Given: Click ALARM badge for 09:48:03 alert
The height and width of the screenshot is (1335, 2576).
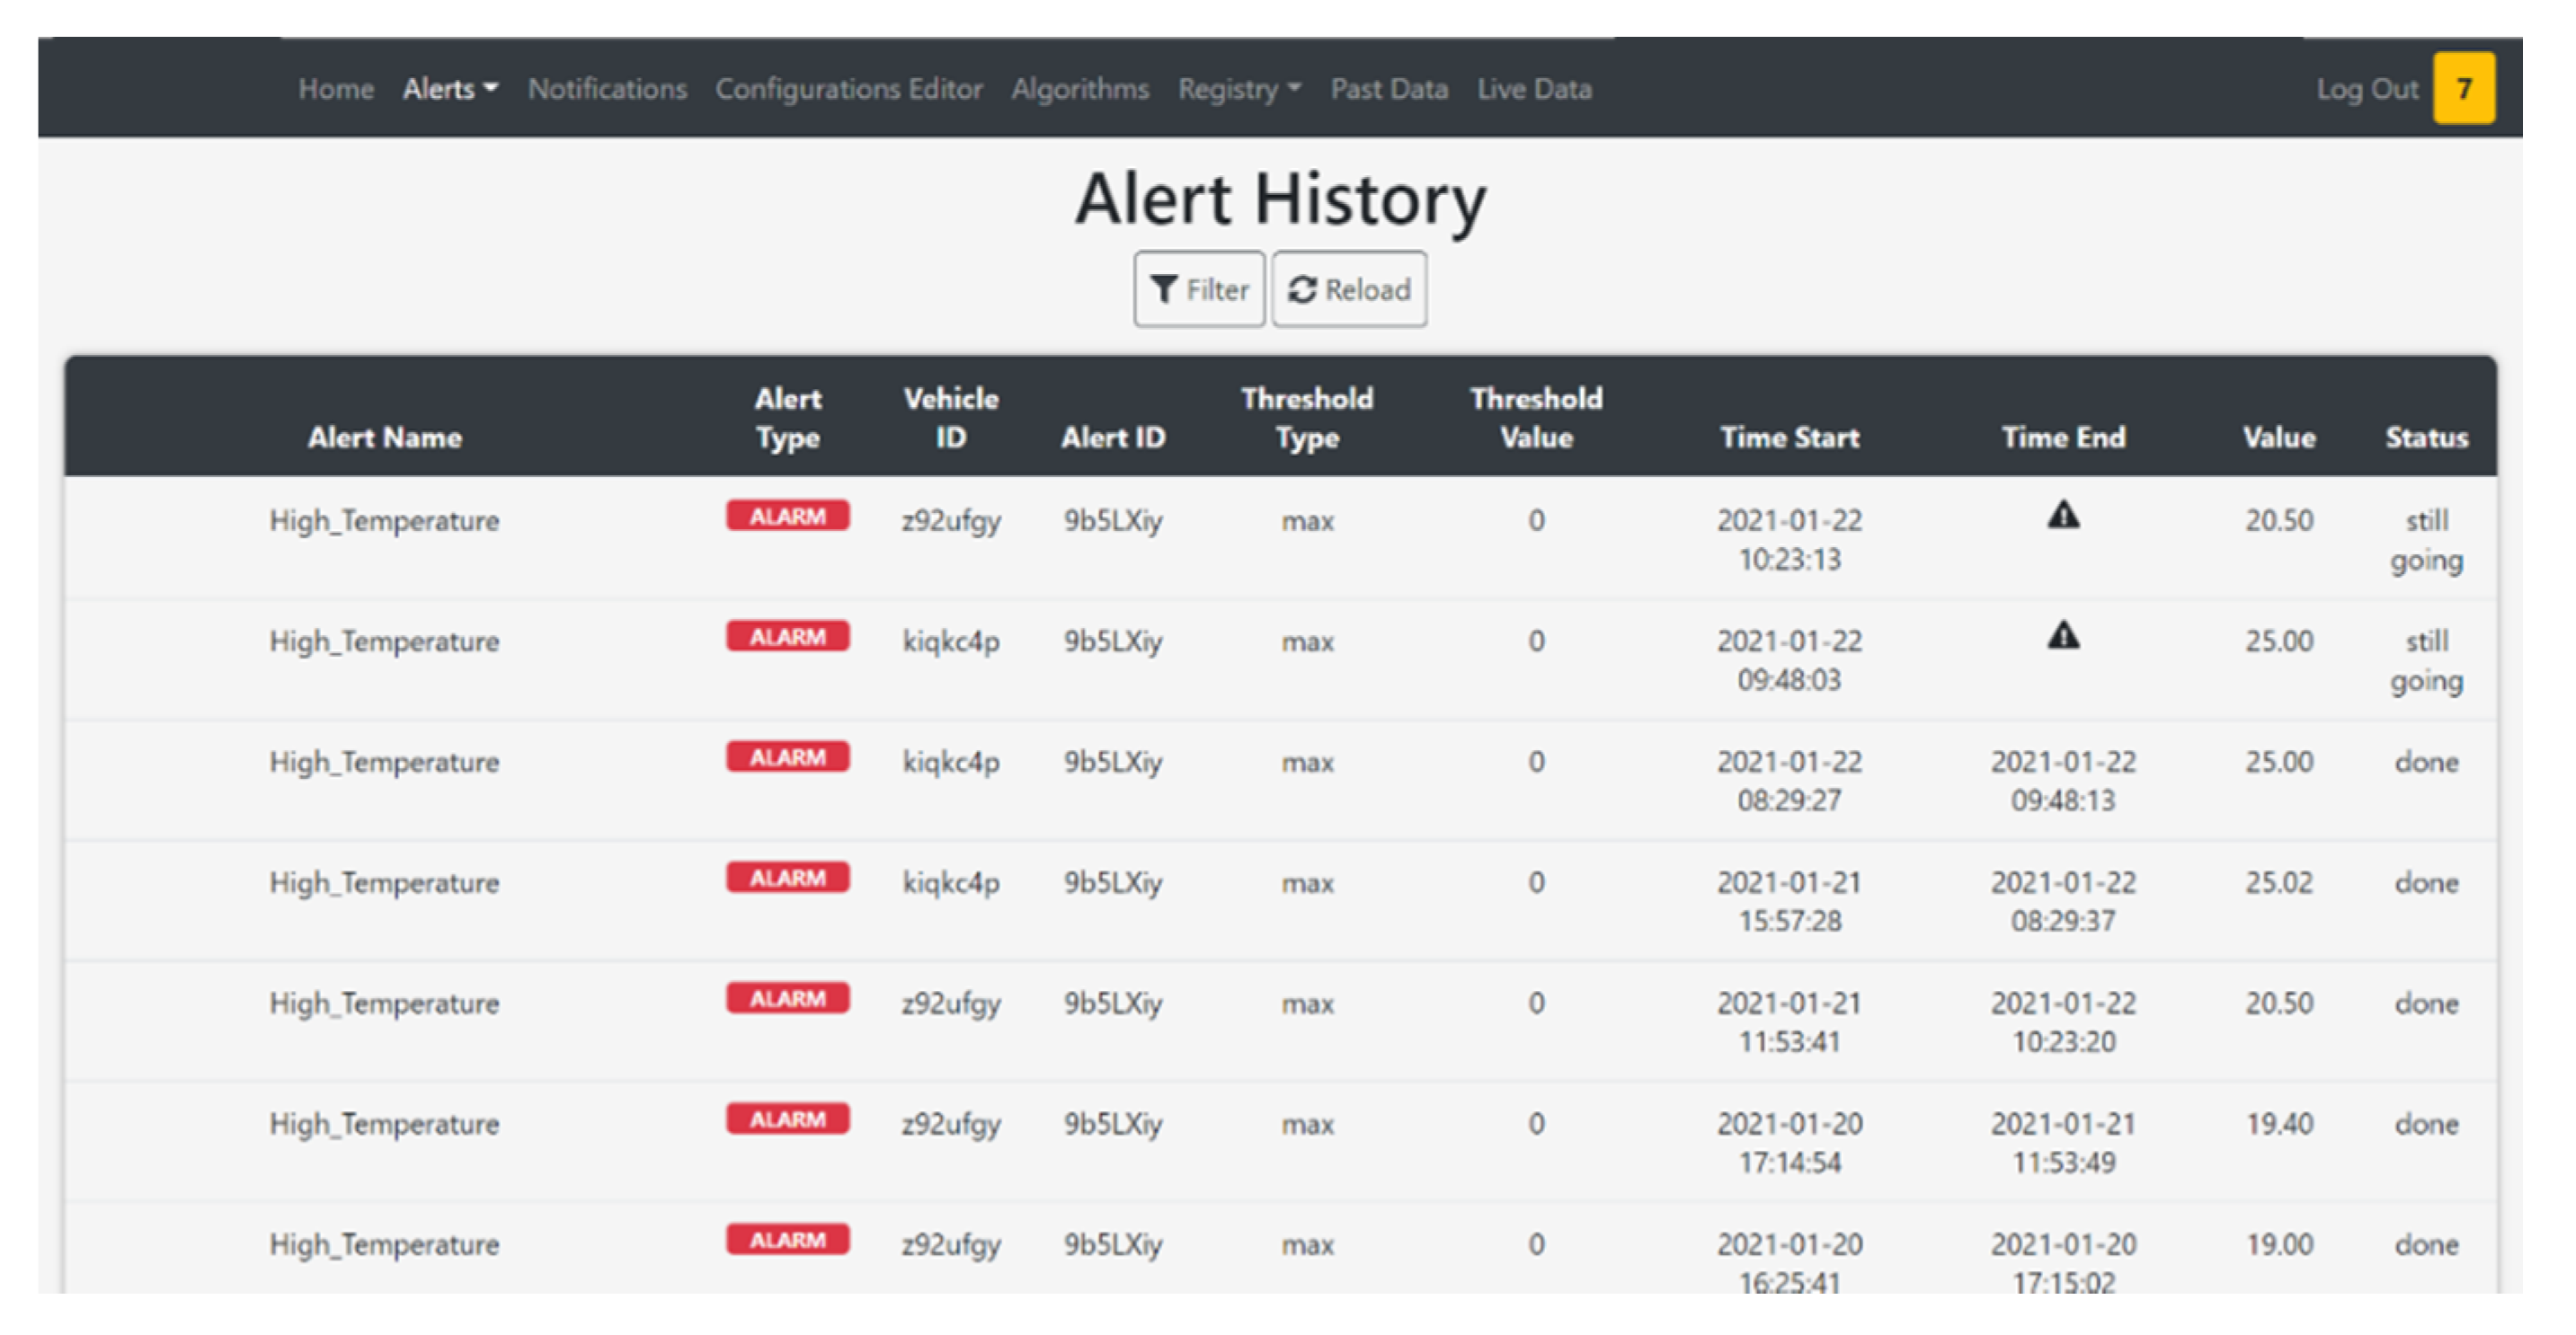Looking at the screenshot, I should (787, 637).
